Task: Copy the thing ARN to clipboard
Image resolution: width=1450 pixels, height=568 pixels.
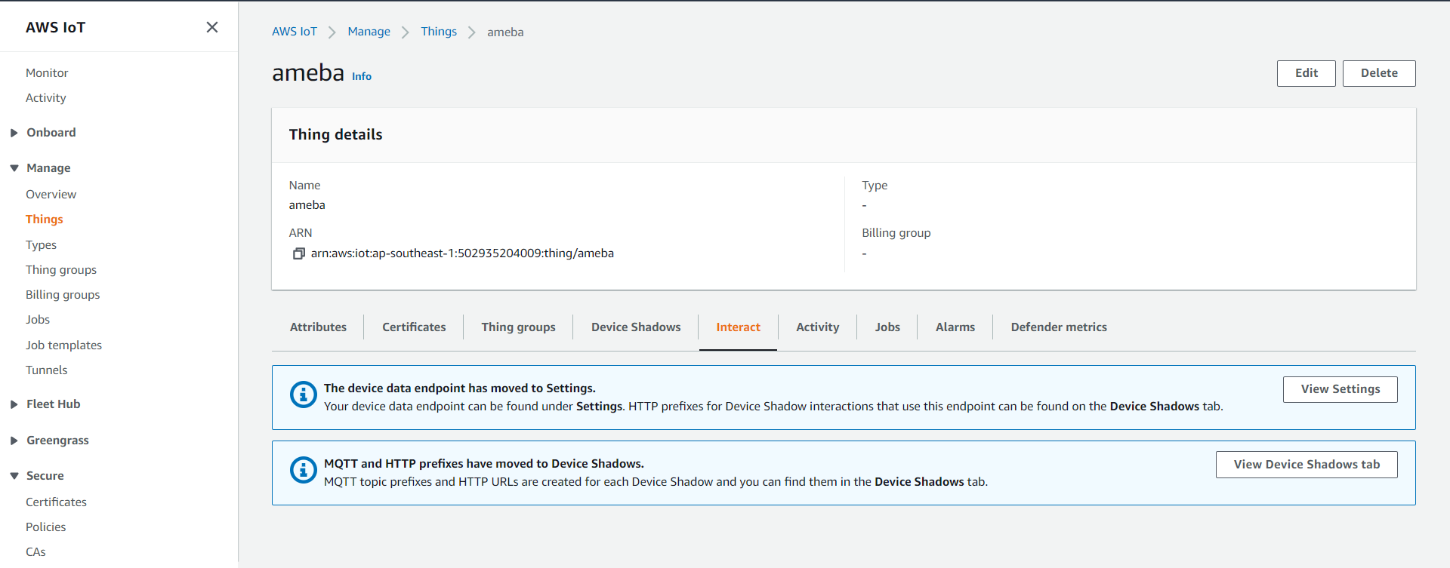Action: click(x=298, y=253)
